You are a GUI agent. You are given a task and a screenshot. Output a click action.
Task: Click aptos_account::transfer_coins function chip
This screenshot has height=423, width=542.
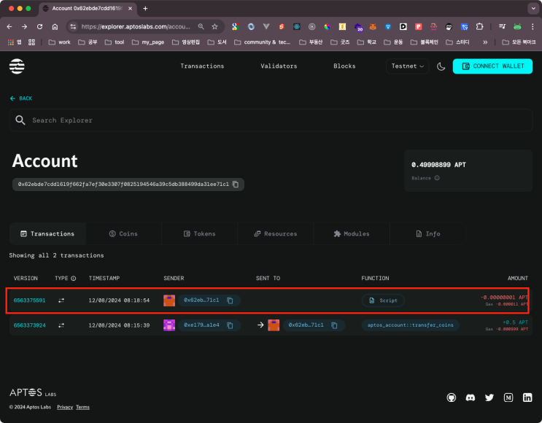410,325
